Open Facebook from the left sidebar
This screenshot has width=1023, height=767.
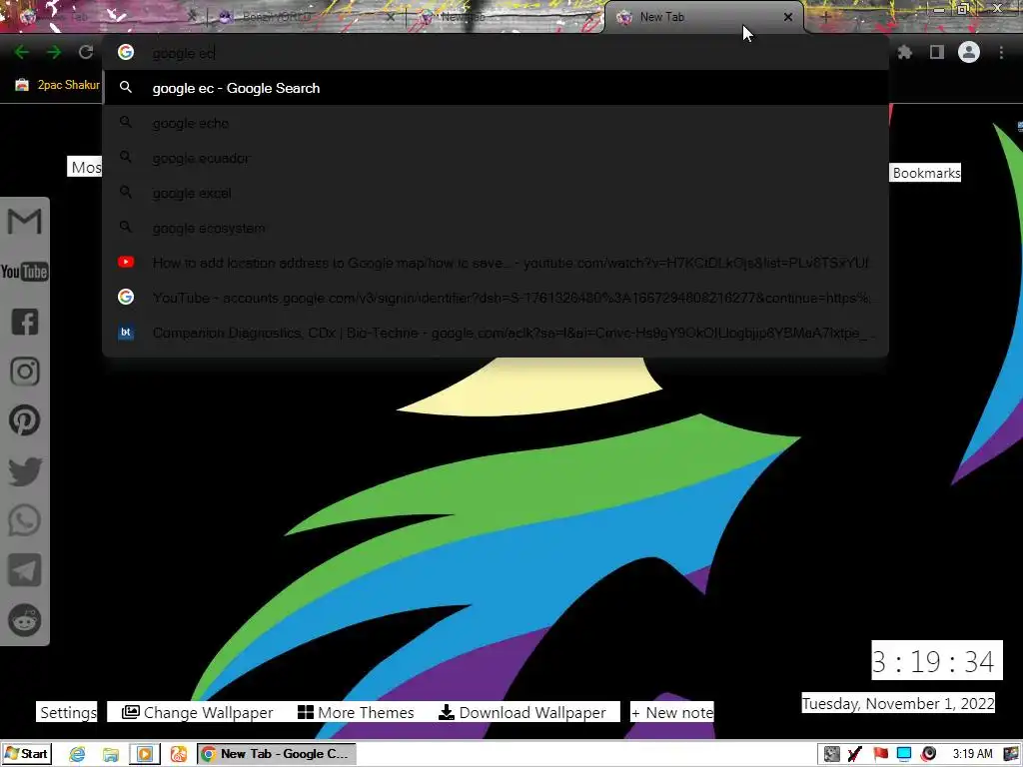(25, 322)
